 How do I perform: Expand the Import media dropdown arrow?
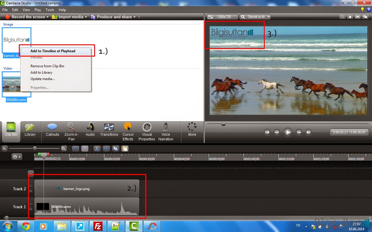(x=86, y=17)
